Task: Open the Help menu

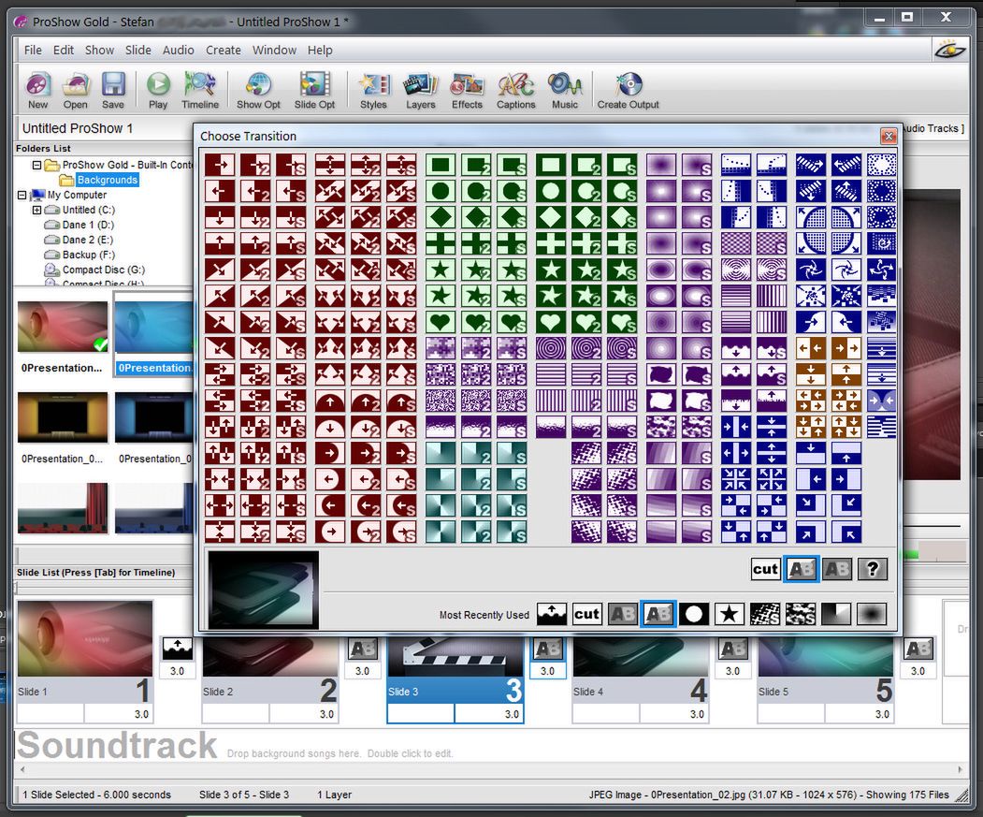Action: pos(320,51)
